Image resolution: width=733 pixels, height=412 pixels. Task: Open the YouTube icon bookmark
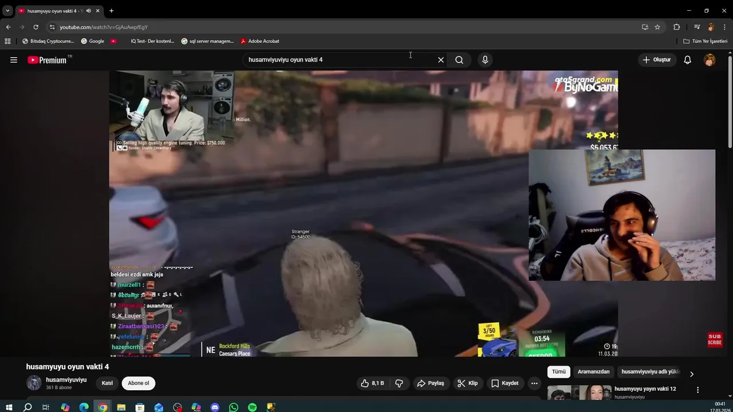pyautogui.click(x=113, y=41)
